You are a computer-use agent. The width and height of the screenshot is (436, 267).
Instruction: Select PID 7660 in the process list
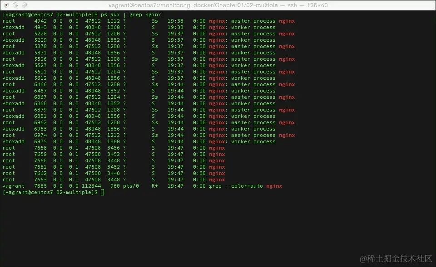coord(40,161)
